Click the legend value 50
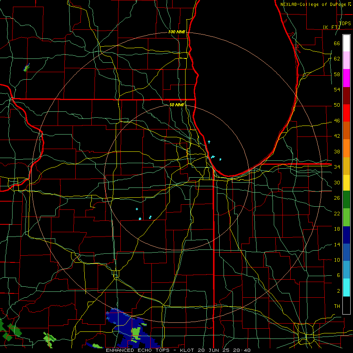The width and height of the screenshot is (353, 353). point(337,105)
